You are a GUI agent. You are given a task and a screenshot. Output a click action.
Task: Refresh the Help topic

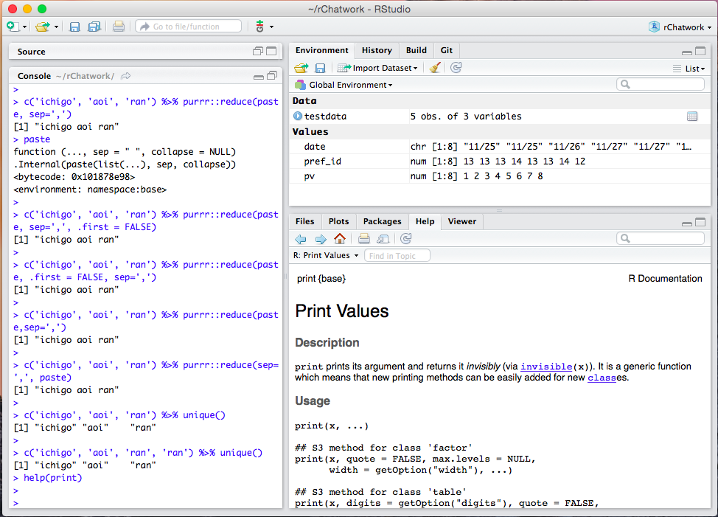click(406, 238)
